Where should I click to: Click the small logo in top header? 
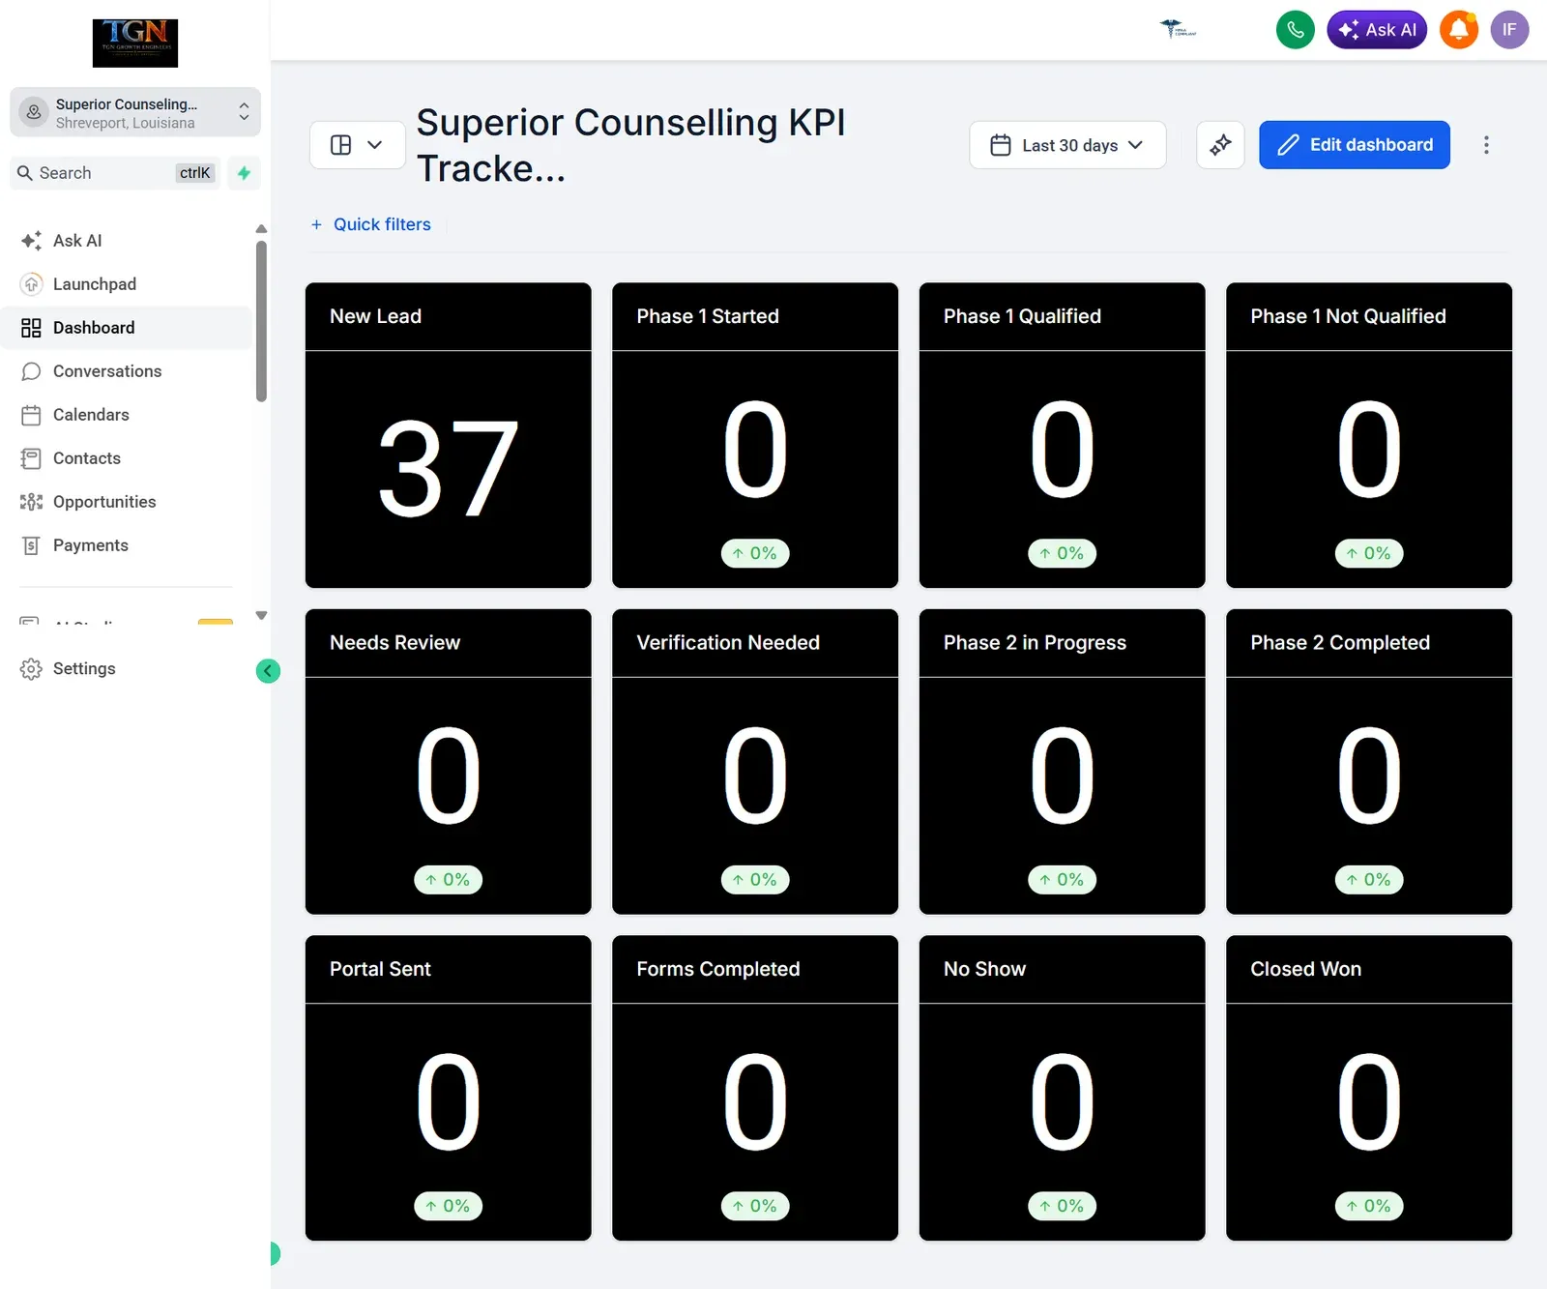(x=1178, y=28)
